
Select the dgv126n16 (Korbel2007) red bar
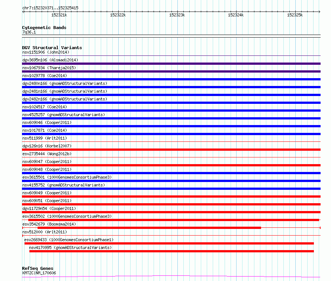171,150
